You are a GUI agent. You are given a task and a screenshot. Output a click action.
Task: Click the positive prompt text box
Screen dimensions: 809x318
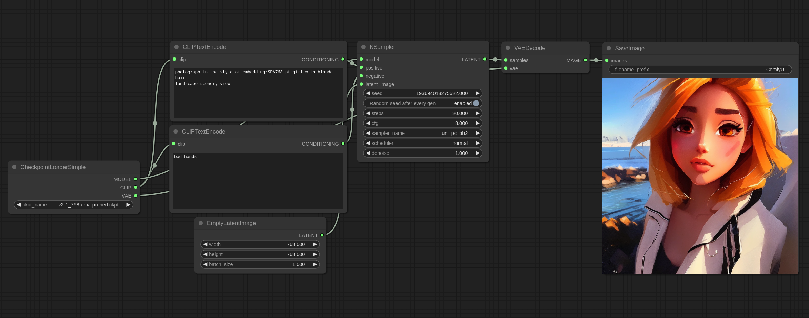coord(258,93)
